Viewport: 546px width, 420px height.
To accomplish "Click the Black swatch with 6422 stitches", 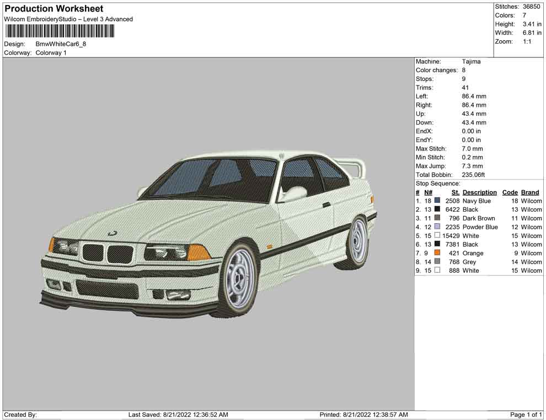I will point(437,209).
